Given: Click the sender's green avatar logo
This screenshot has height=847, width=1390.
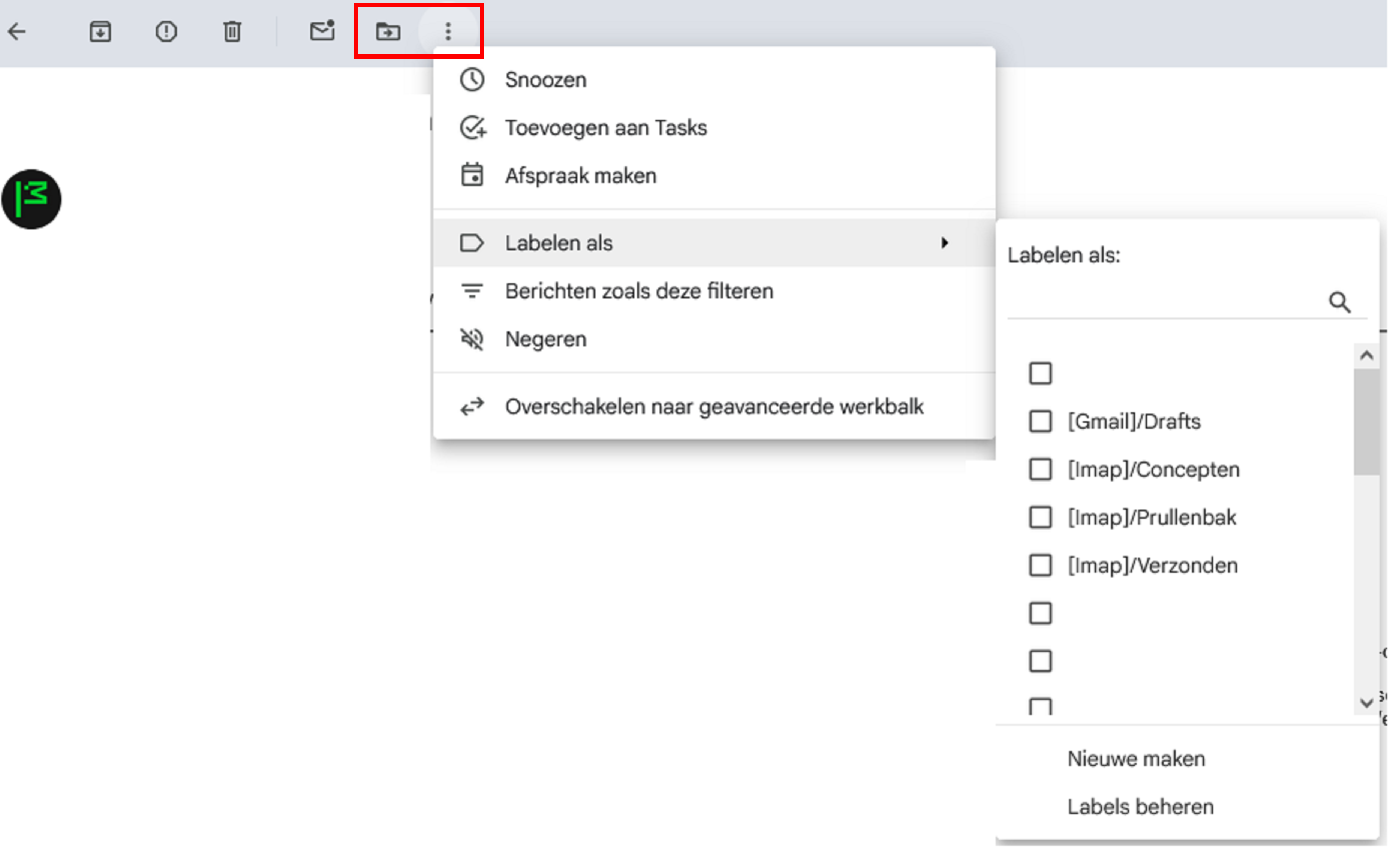Looking at the screenshot, I should point(31,199).
